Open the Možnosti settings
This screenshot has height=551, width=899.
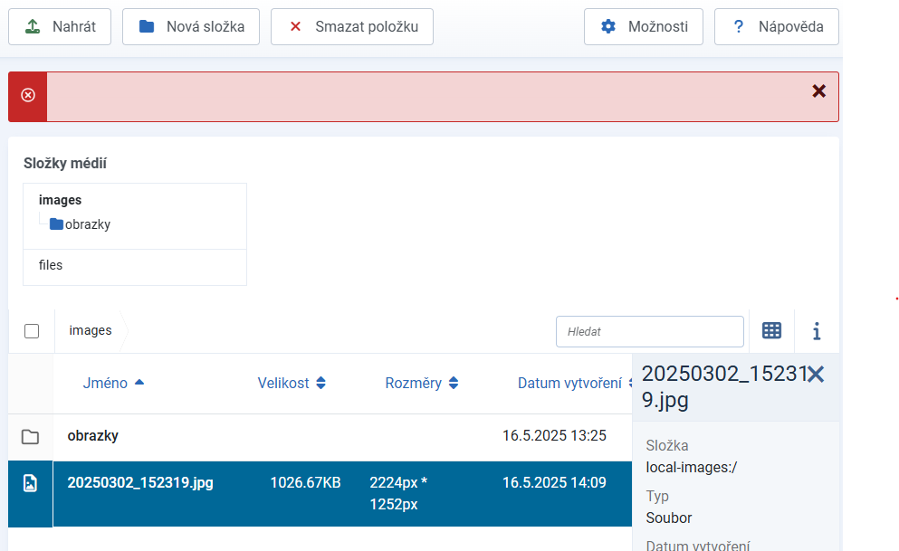click(x=643, y=27)
